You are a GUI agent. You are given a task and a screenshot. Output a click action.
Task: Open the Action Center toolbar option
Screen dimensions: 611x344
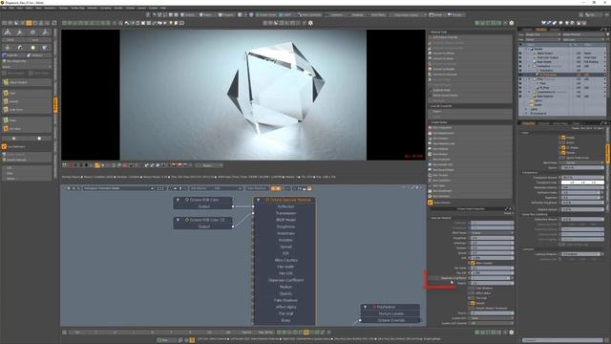pyautogui.click(x=265, y=15)
